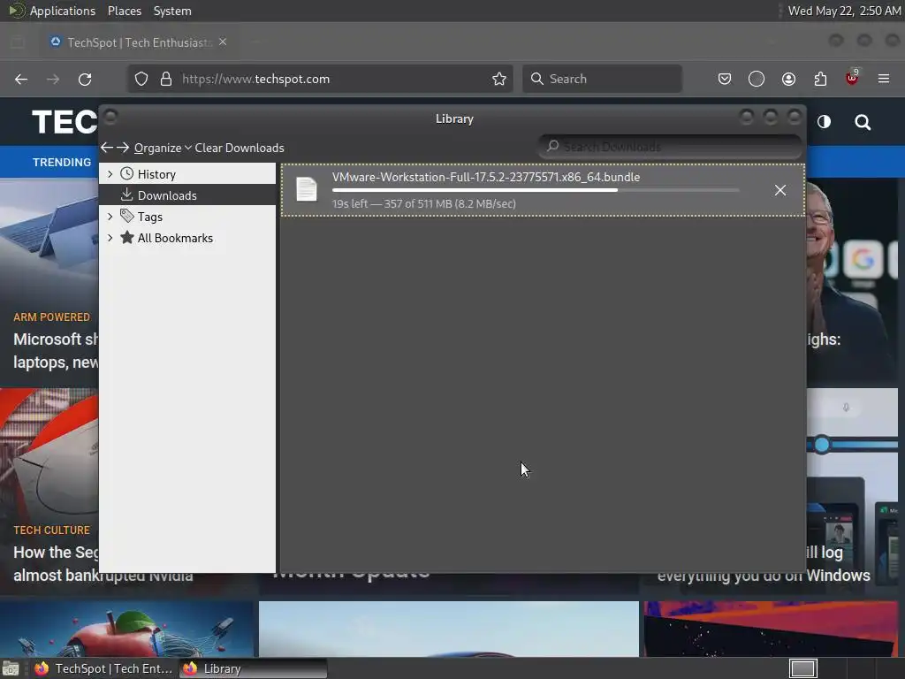Open the TECH CULTURE article link
Viewport: 905px width, 679px height.
tap(56, 563)
